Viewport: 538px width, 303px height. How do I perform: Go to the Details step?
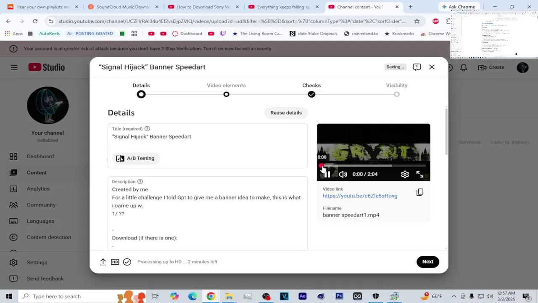pos(141,90)
